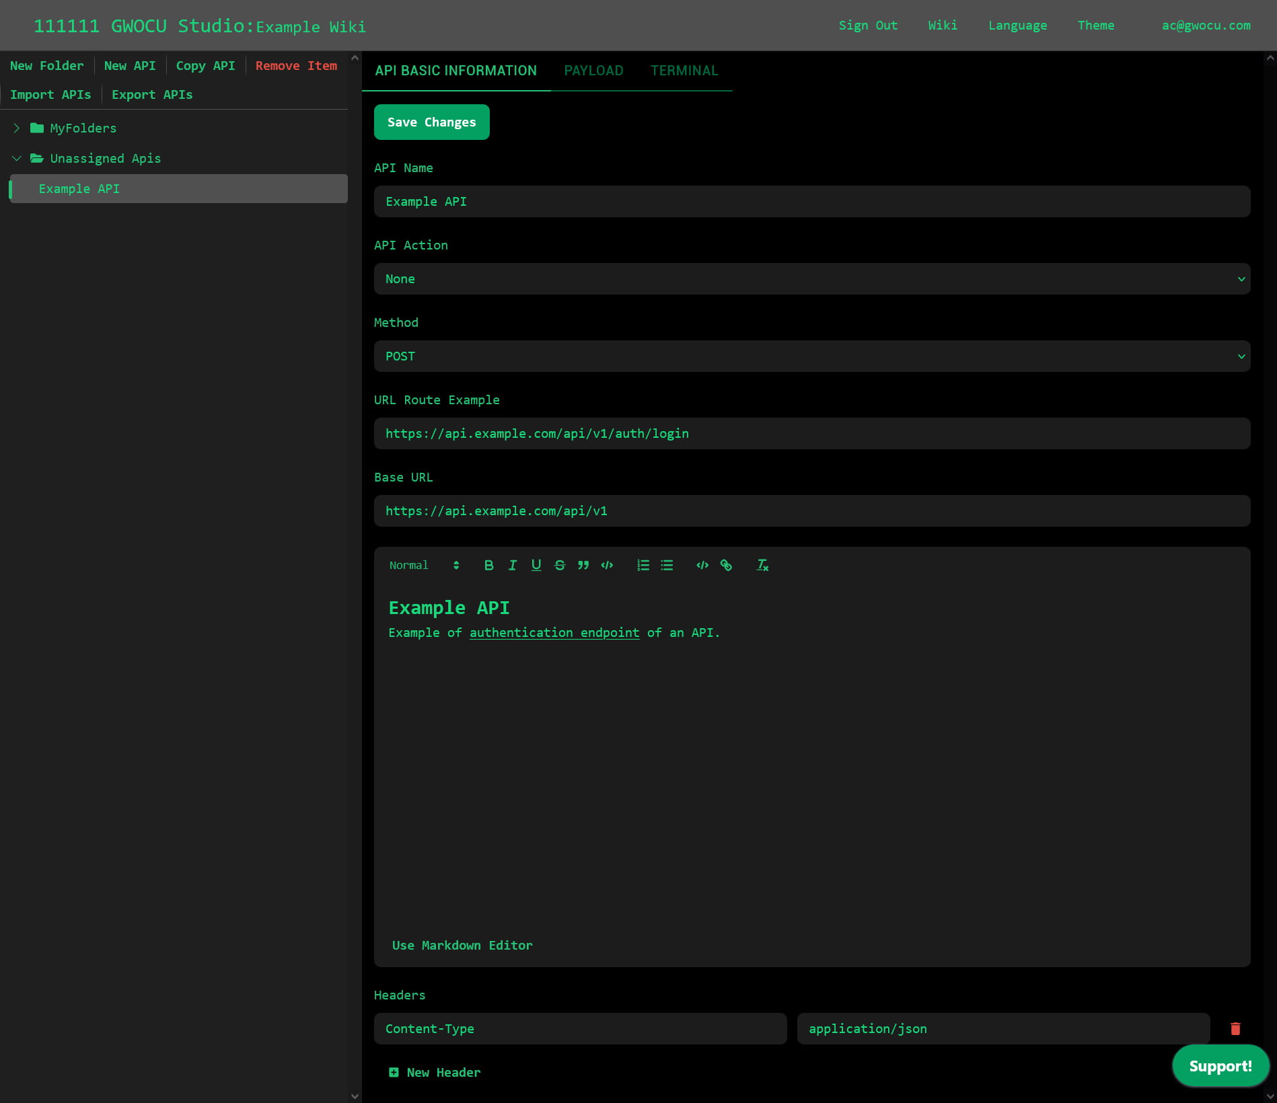Image resolution: width=1277 pixels, height=1103 pixels.
Task: Open the Normal text style dropdown
Action: point(425,565)
